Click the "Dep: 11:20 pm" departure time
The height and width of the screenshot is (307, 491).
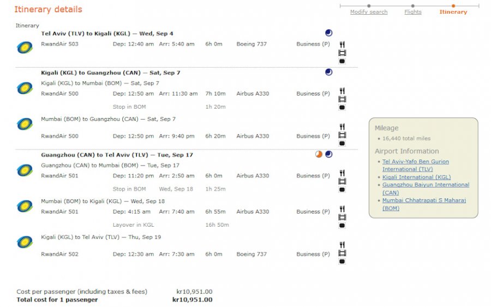[x=133, y=175]
